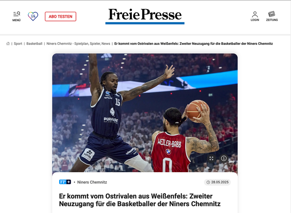291x213 pixels.
Task: Click the ABO TESTEN button
Action: click(x=60, y=16)
